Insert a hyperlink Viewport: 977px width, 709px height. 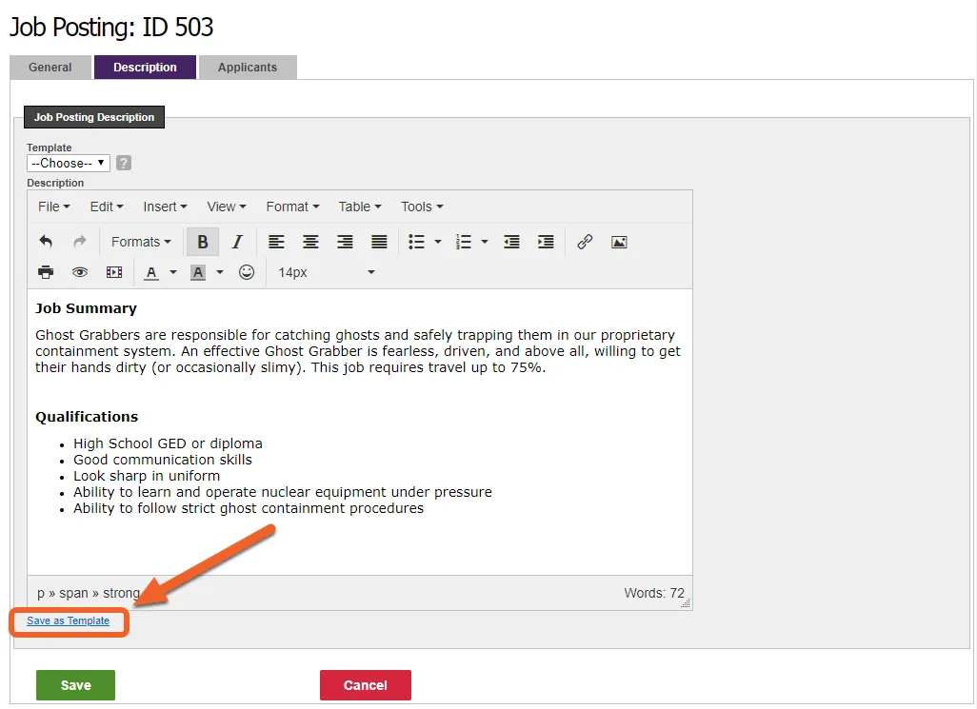(585, 242)
